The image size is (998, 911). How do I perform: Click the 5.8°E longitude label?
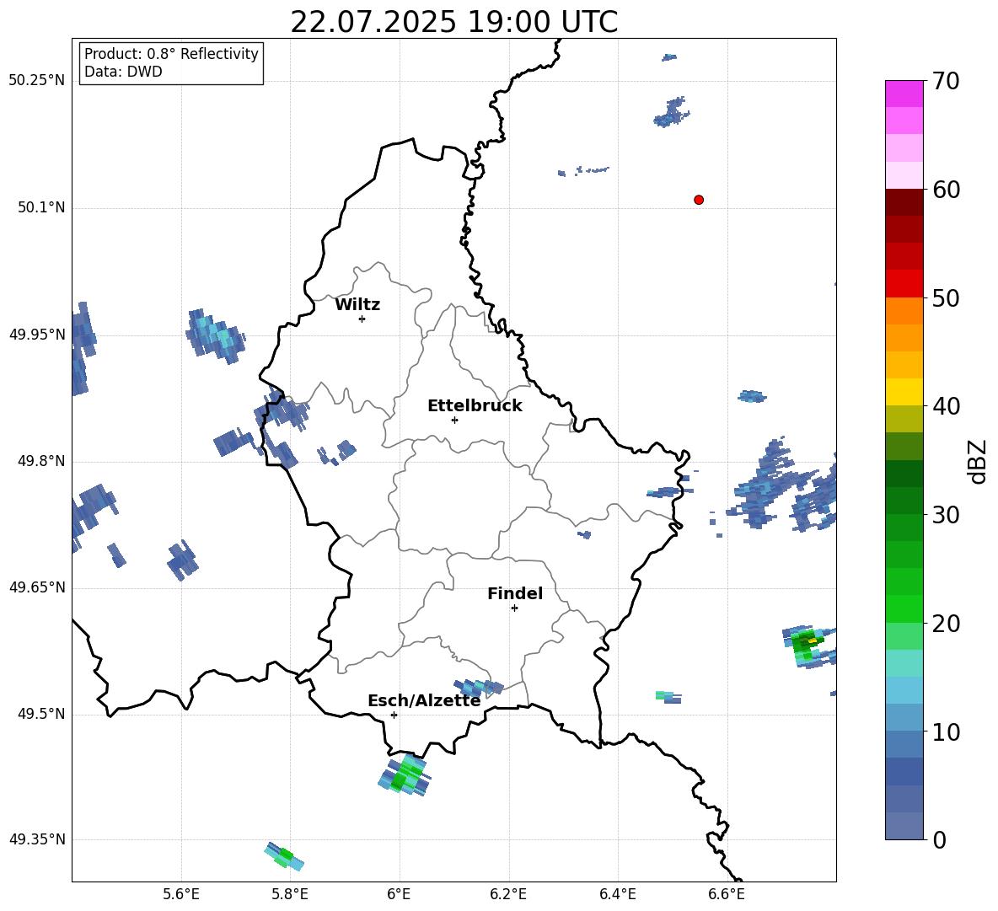coord(290,894)
